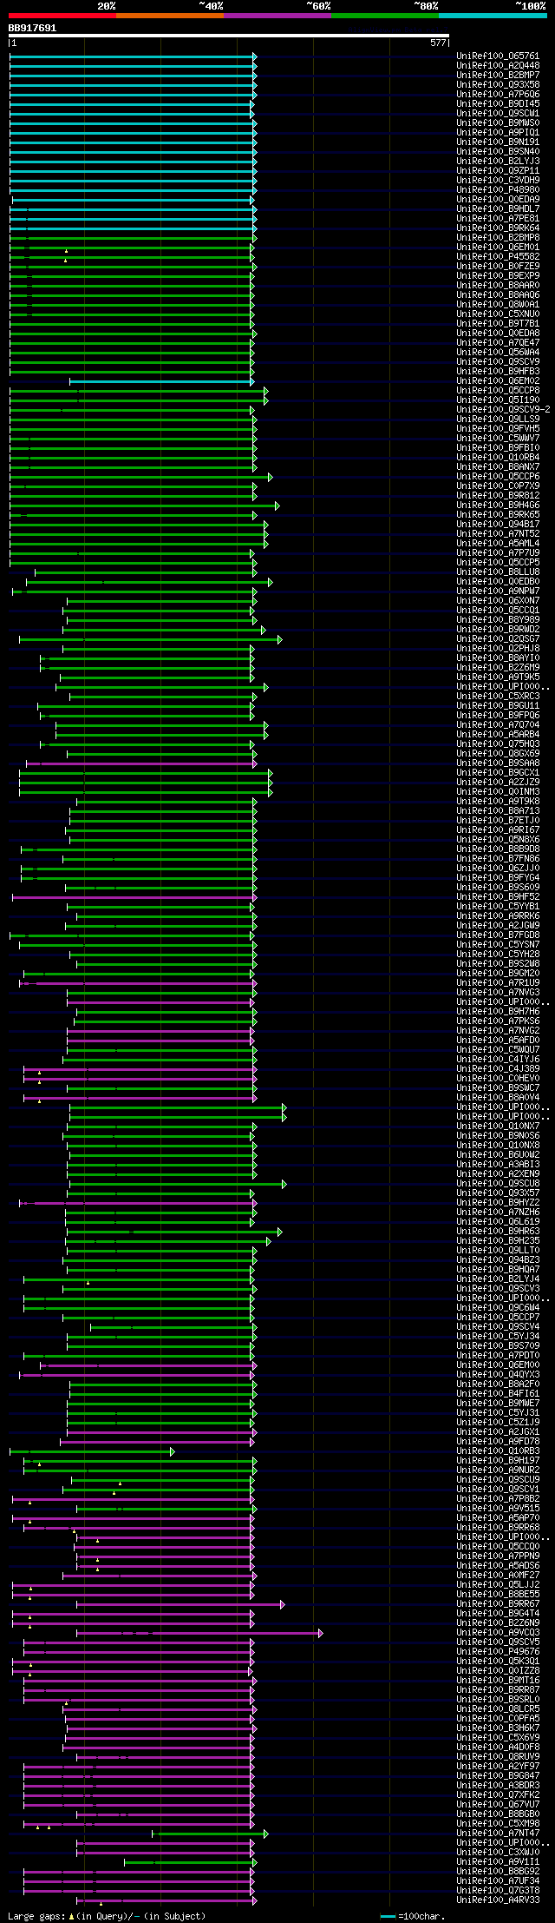Select hit label UniRef100_P48980

pos(498,190)
